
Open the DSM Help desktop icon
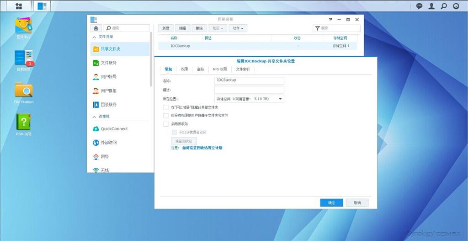[x=24, y=123]
